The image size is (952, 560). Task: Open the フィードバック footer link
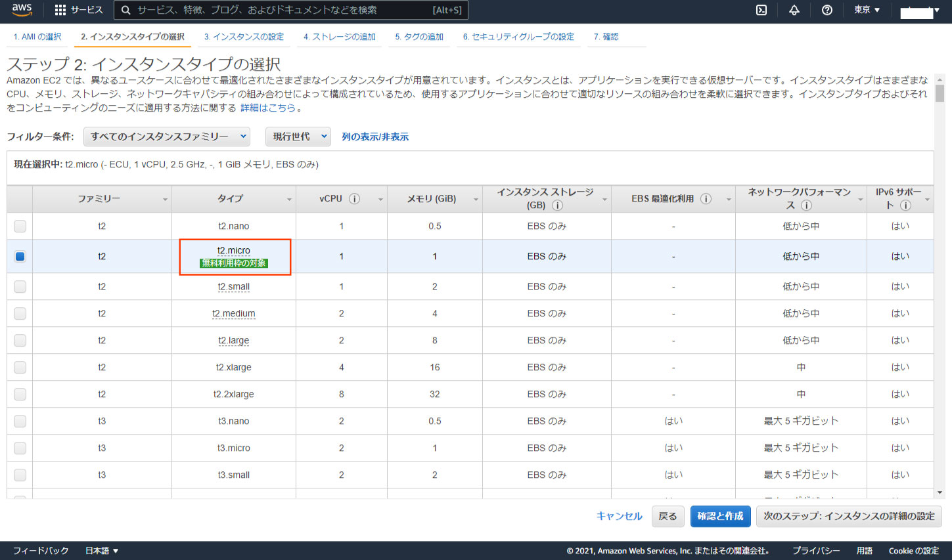point(41,551)
